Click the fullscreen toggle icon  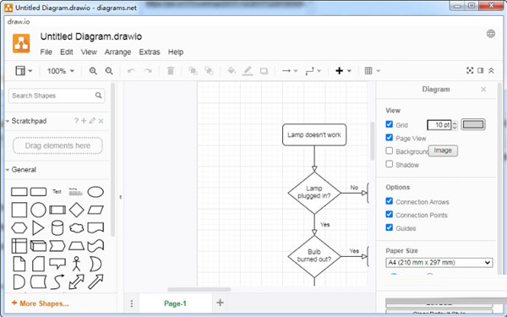click(470, 70)
